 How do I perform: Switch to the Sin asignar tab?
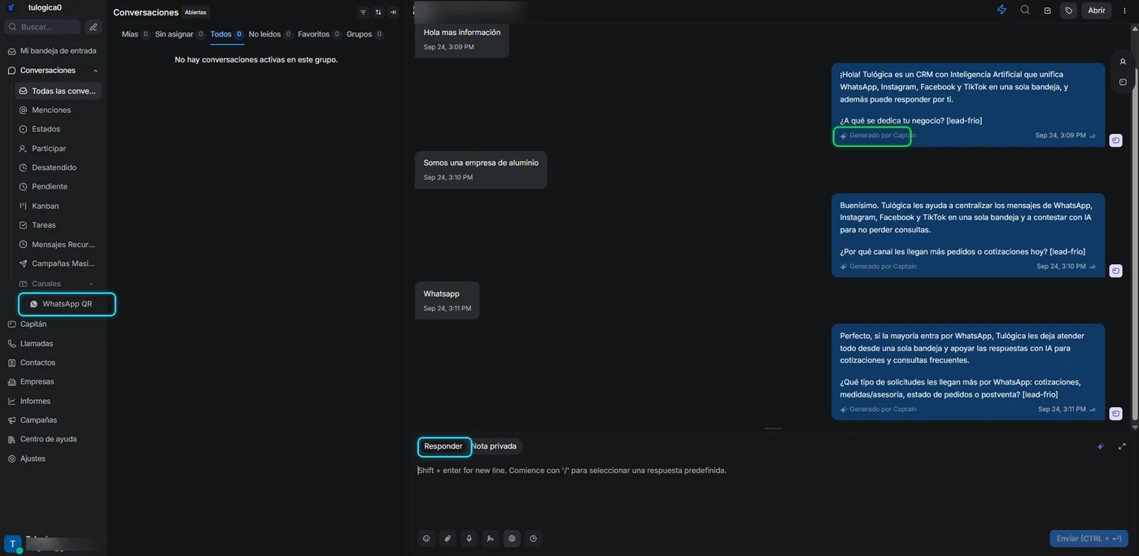pos(180,34)
